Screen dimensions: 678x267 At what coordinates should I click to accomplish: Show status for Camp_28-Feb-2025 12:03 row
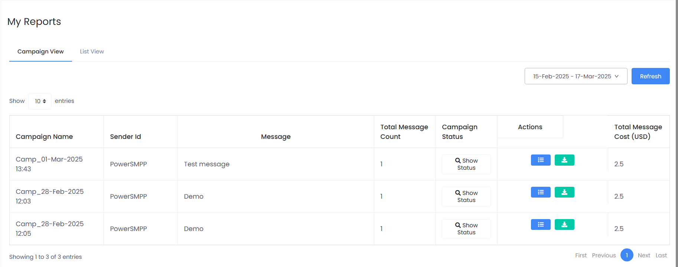click(x=466, y=196)
